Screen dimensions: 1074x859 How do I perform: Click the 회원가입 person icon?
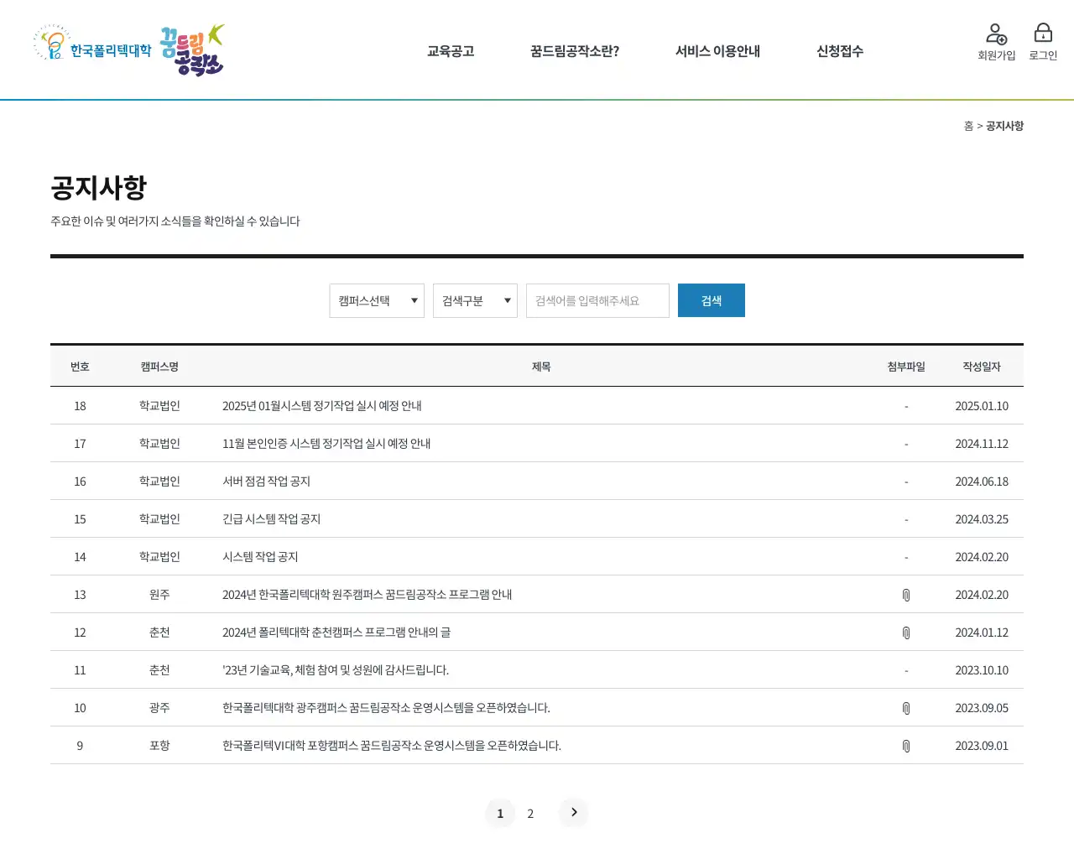click(996, 34)
